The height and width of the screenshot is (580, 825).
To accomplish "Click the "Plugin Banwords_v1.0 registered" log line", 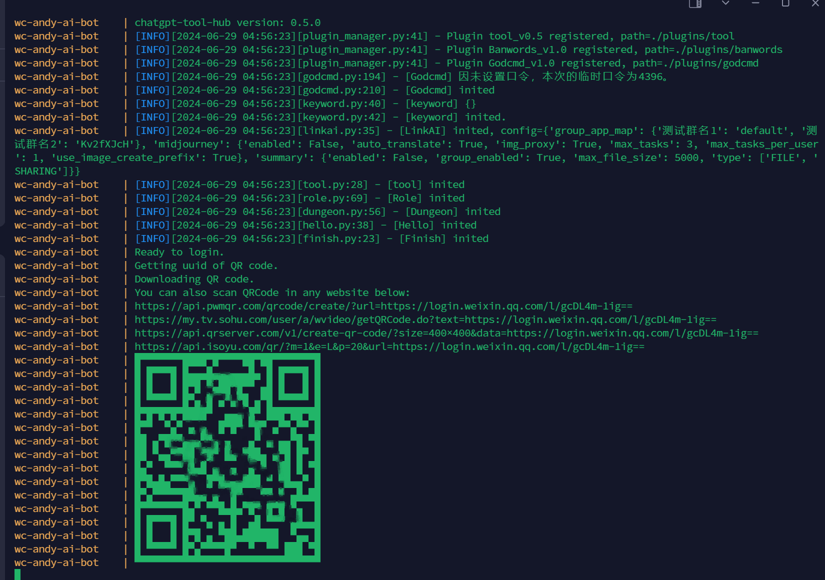I will tap(459, 49).
